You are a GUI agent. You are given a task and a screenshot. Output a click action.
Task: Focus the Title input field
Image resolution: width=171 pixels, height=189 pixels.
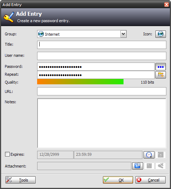(102, 45)
